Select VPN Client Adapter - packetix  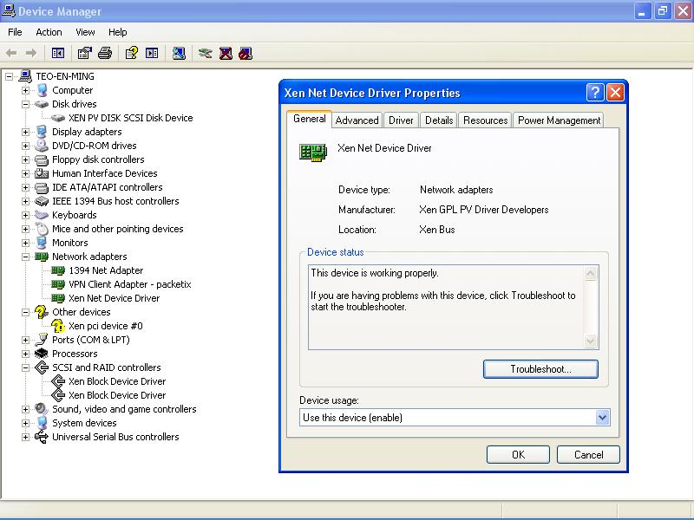coord(129,284)
